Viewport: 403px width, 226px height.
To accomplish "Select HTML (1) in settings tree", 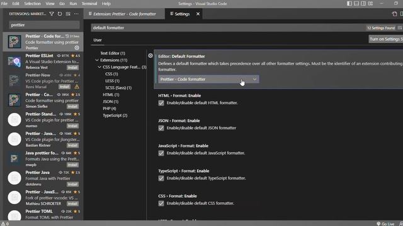I will tap(111, 95).
